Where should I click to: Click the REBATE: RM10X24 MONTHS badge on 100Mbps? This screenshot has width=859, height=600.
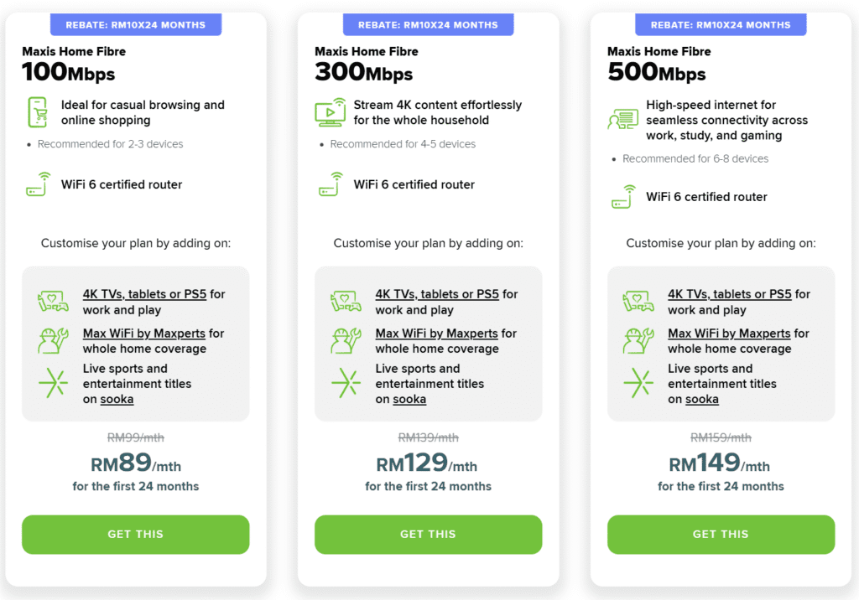[136, 24]
